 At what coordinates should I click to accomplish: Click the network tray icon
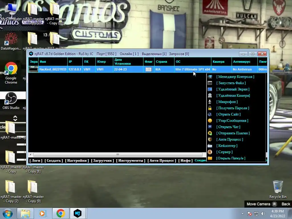256,214
